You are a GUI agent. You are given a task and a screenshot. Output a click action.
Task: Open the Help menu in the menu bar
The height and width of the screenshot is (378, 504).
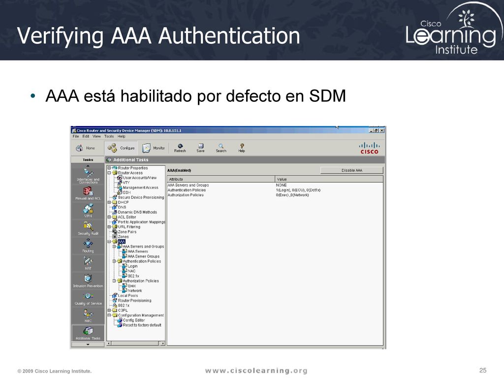tap(122, 136)
